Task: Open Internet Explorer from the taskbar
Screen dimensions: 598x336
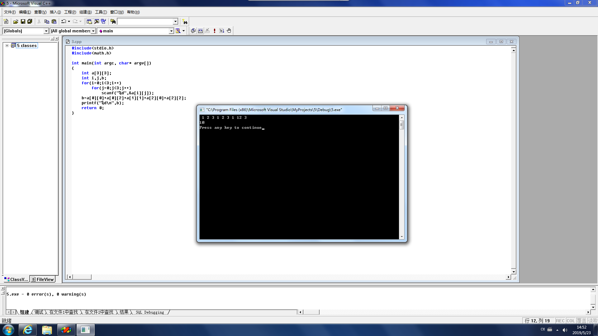Action: click(x=28, y=330)
